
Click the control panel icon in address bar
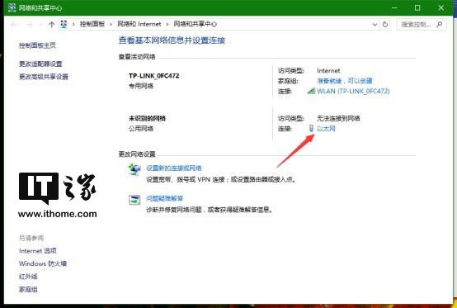click(64, 24)
